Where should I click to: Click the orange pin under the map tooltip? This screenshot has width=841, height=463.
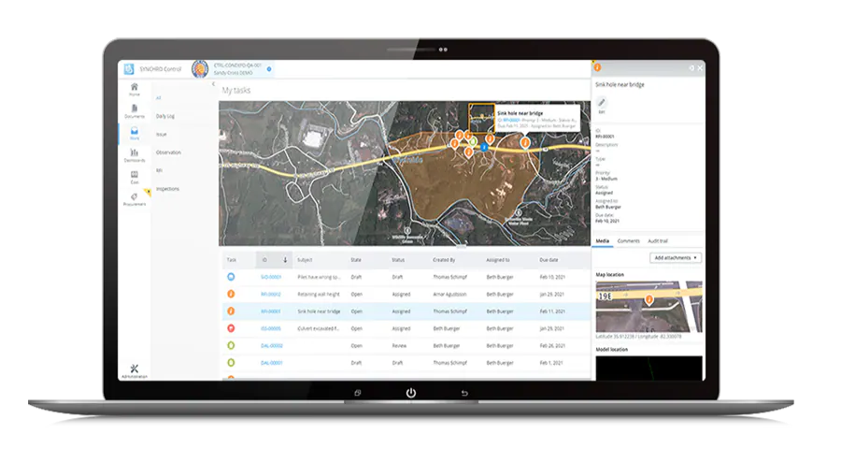pyautogui.click(x=525, y=142)
